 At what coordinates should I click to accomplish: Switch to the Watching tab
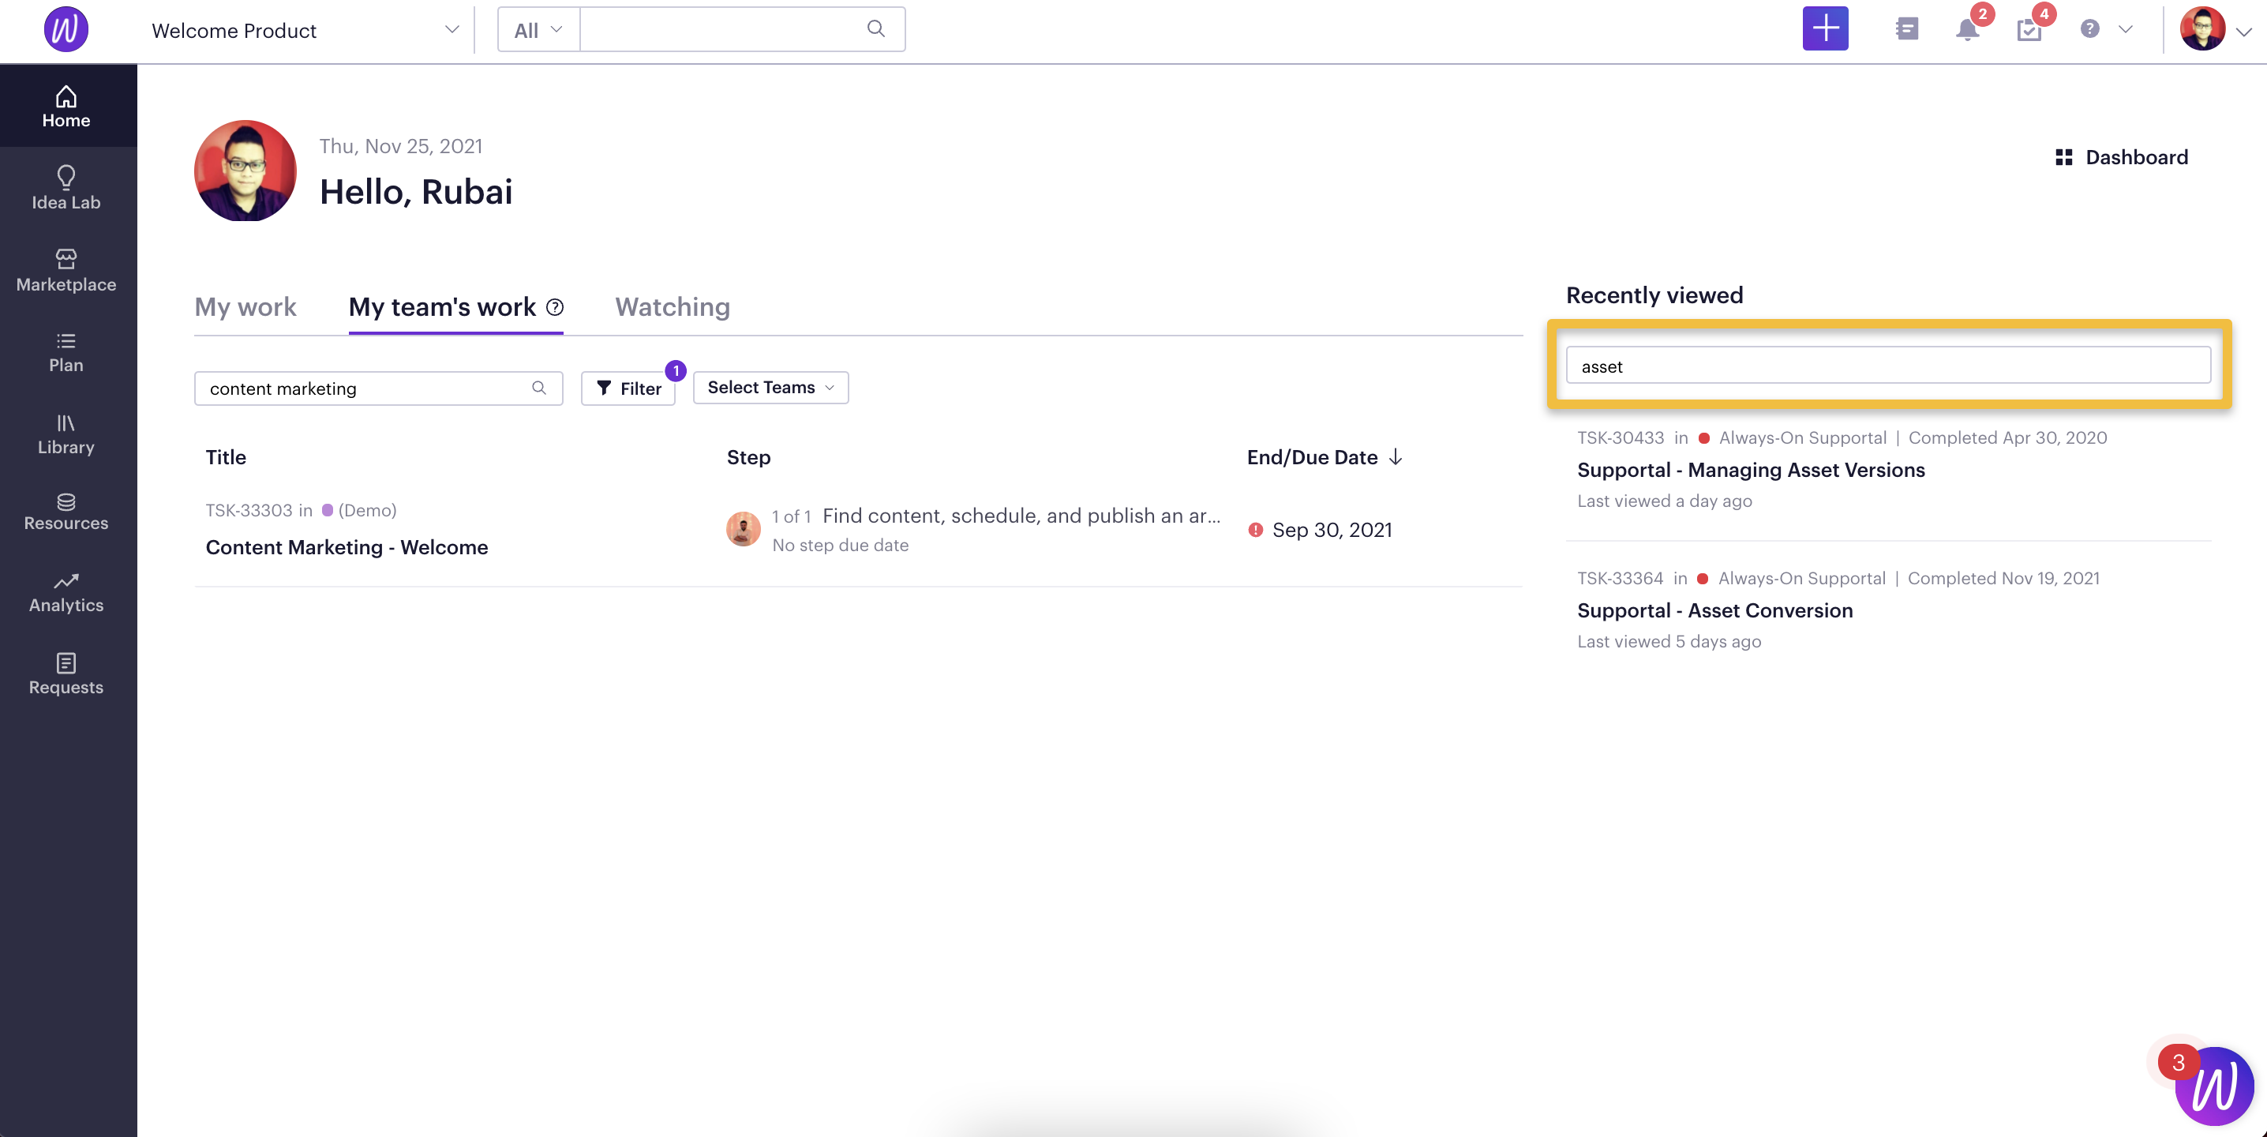coord(673,306)
